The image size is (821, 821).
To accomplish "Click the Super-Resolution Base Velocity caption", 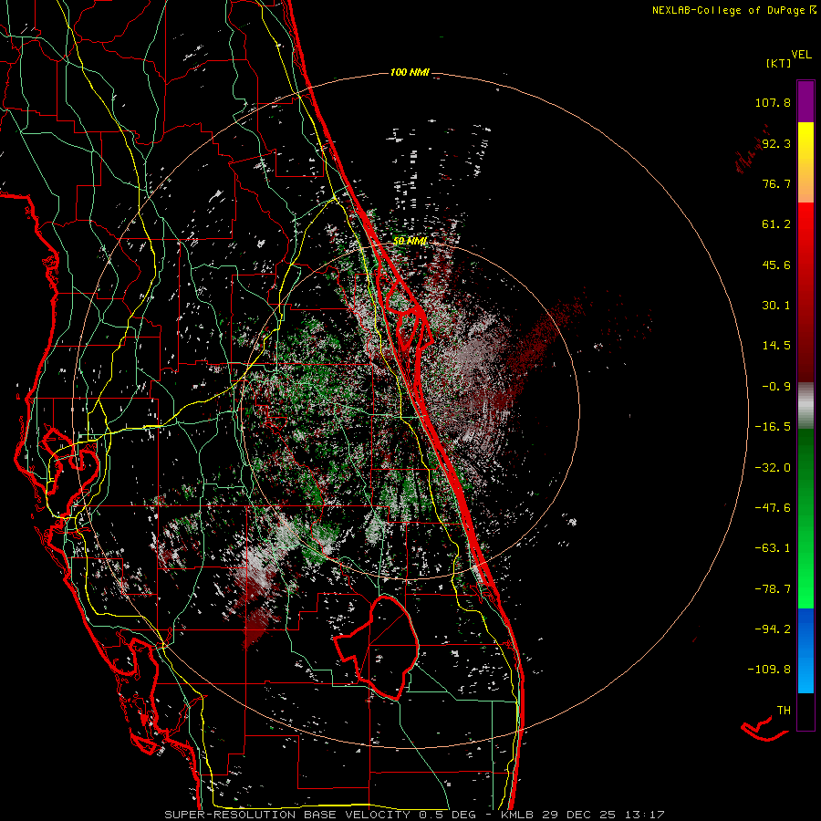I will (414, 815).
